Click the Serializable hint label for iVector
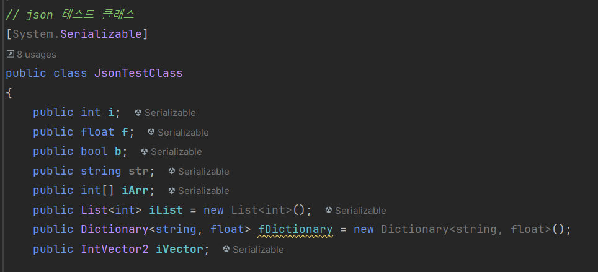The height and width of the screenshot is (272, 598). point(258,250)
